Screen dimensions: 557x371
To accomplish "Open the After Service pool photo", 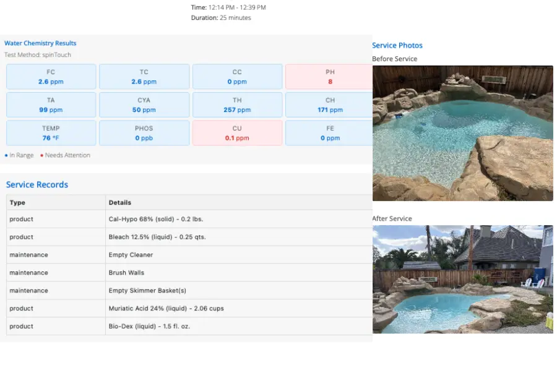I will [x=462, y=279].
